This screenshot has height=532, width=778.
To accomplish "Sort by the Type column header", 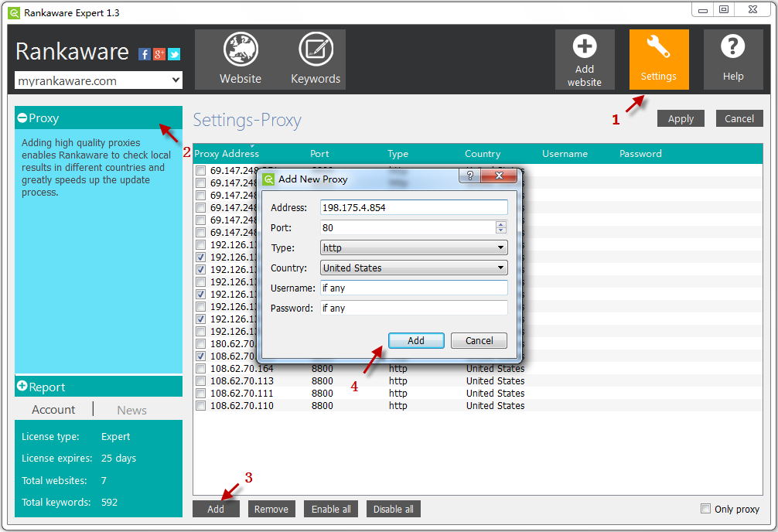I will [398, 154].
